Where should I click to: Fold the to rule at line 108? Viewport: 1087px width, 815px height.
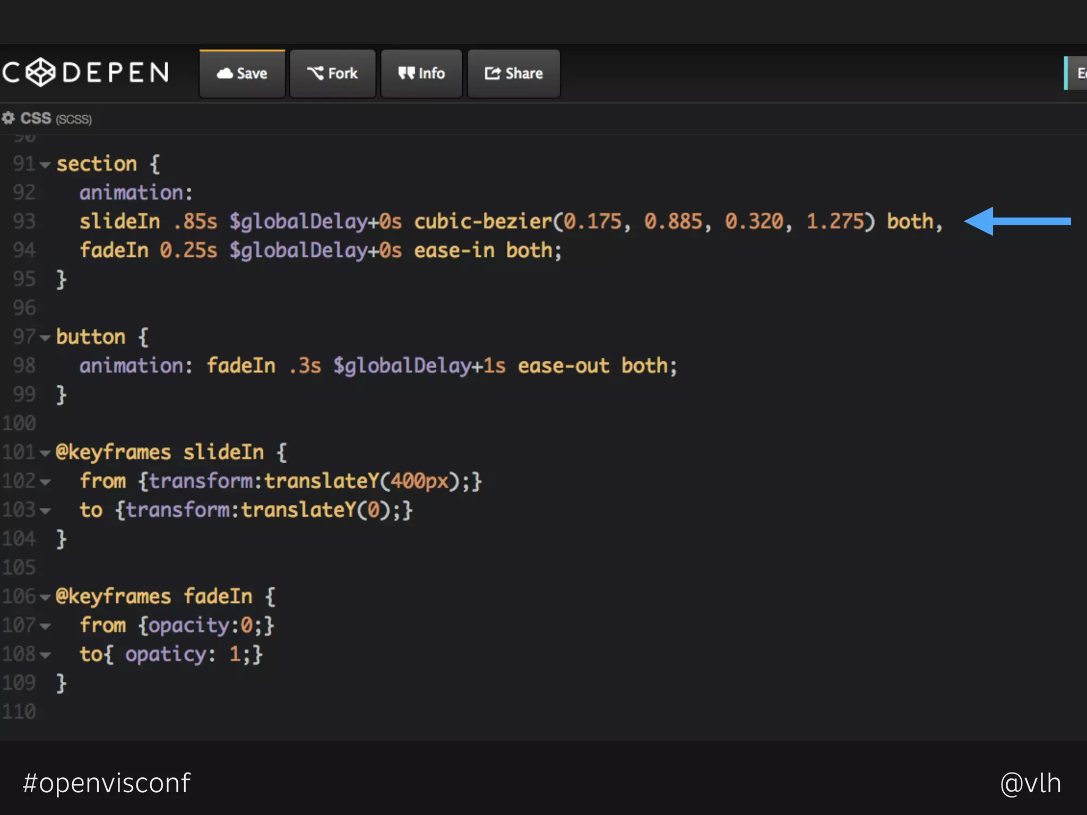[45, 655]
